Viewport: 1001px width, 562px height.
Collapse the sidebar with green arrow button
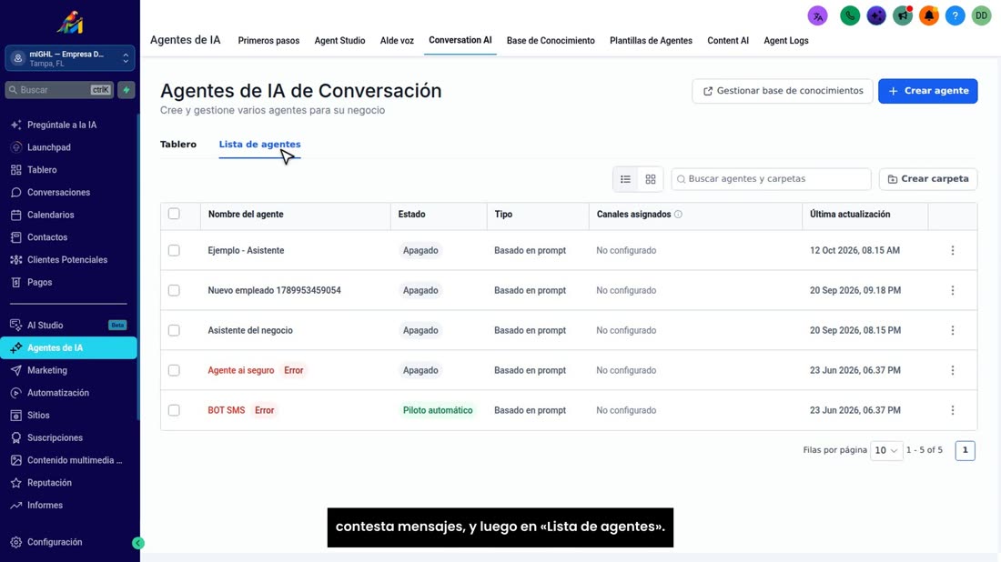(x=138, y=543)
